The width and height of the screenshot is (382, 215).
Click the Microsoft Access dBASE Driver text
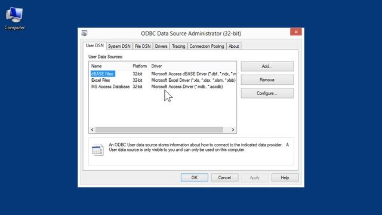pos(193,74)
